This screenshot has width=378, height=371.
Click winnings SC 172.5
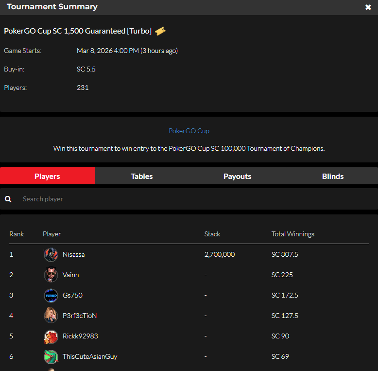(285, 295)
